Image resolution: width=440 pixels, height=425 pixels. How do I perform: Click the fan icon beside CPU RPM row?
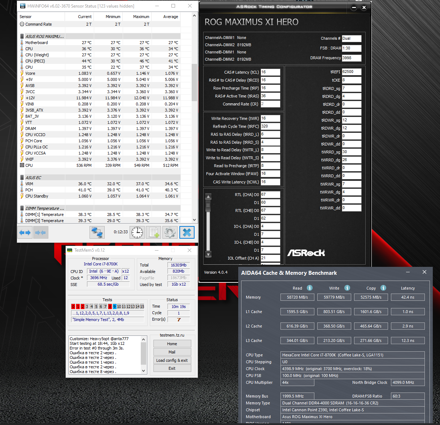click(22, 165)
